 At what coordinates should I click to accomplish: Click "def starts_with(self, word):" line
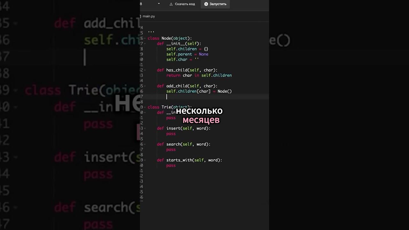189,160
